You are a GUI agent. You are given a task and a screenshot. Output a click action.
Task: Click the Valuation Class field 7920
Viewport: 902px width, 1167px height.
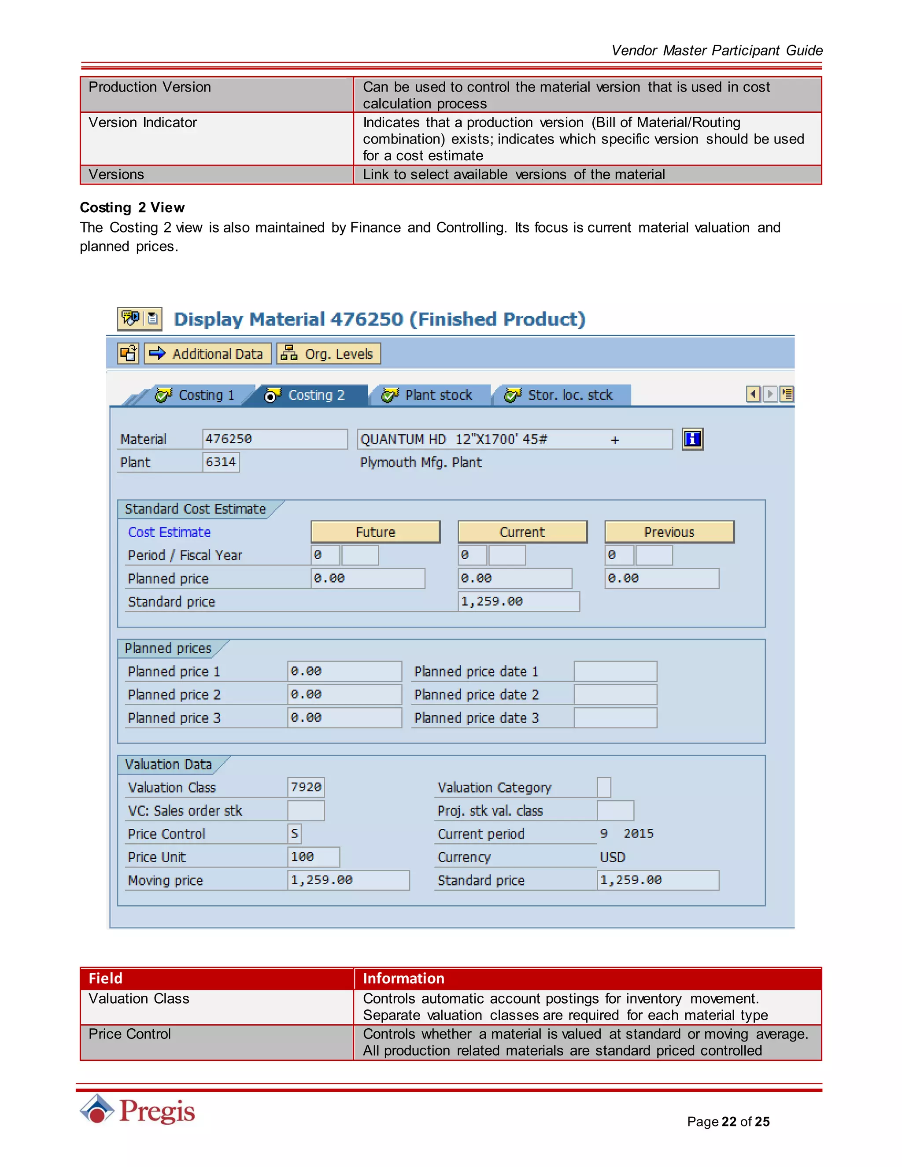[306, 787]
